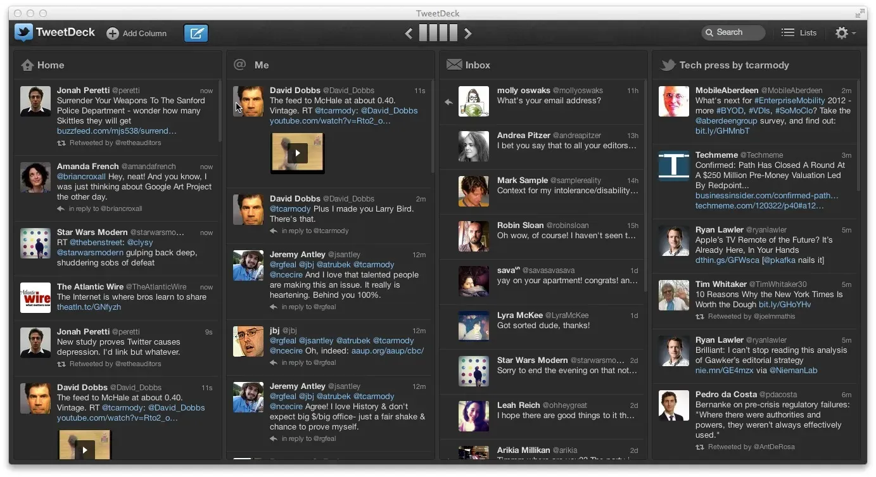Open youtube.com link in Me column top tweet
Image resolution: width=876 pixels, height=477 pixels.
(330, 121)
